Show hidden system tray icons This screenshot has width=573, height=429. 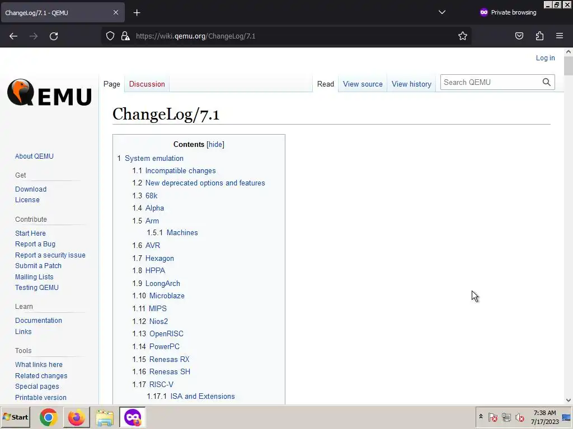tap(481, 417)
